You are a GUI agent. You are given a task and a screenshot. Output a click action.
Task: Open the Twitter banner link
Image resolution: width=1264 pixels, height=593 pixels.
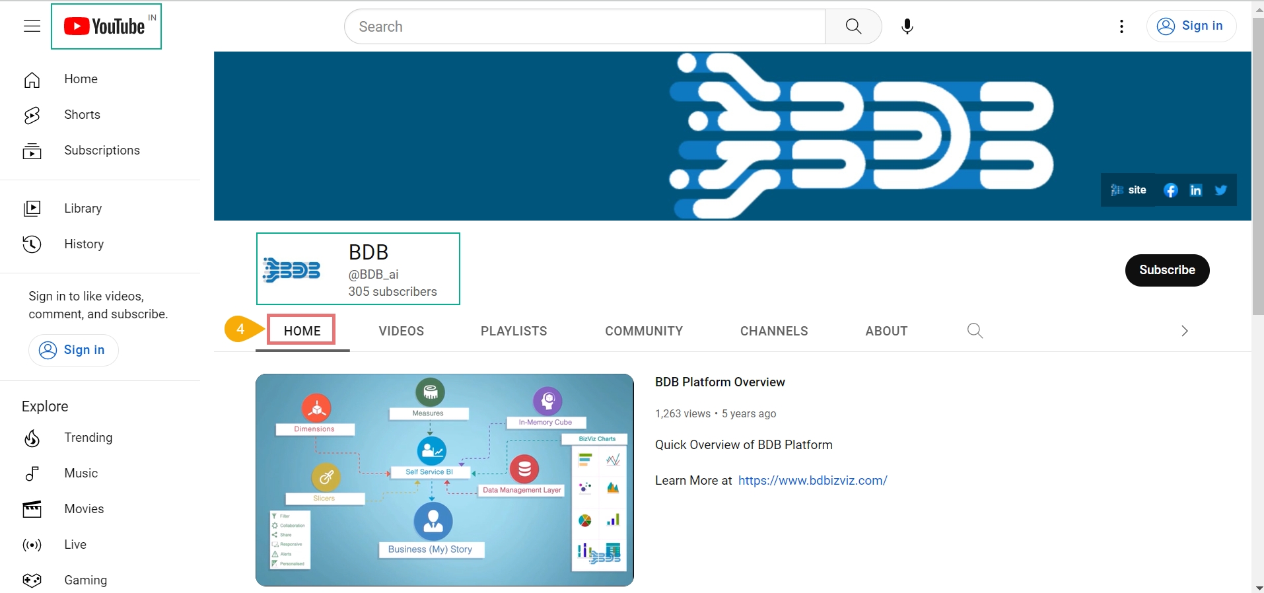1221,190
